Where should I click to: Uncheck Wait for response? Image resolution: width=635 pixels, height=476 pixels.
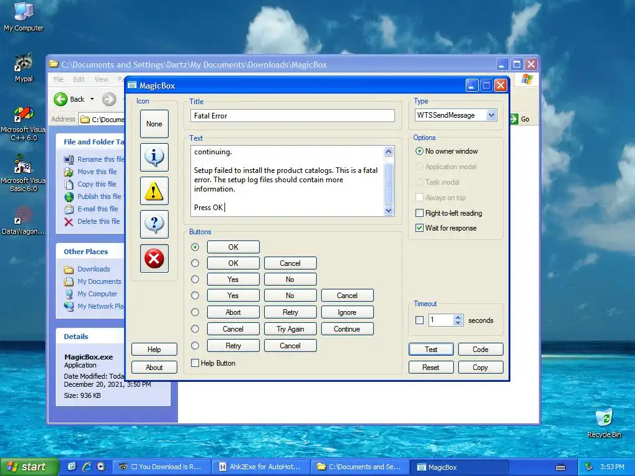tap(420, 228)
